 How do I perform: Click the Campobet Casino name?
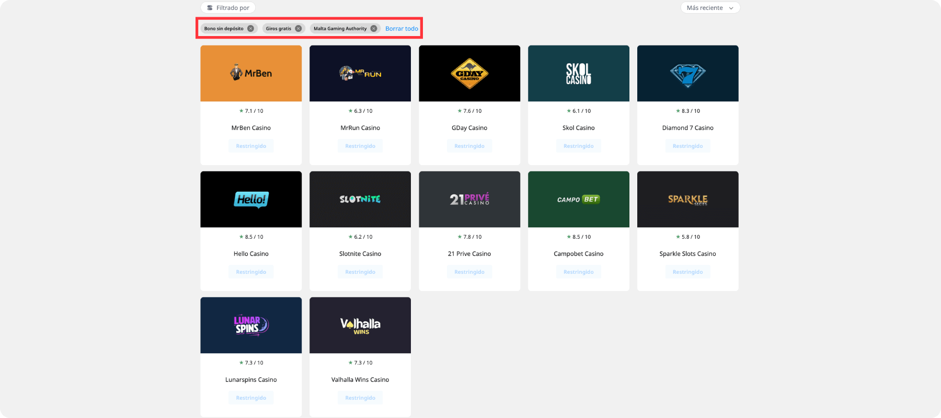click(579, 254)
